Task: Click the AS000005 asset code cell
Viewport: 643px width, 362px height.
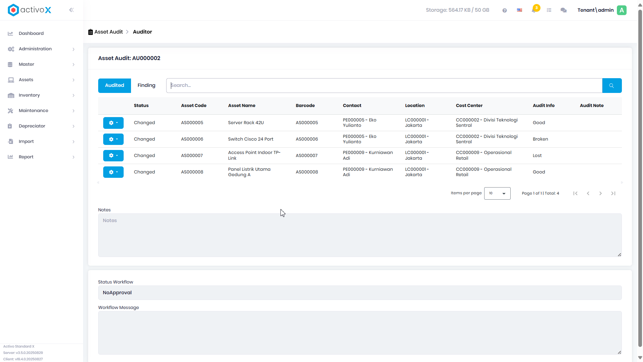Action: (x=192, y=123)
